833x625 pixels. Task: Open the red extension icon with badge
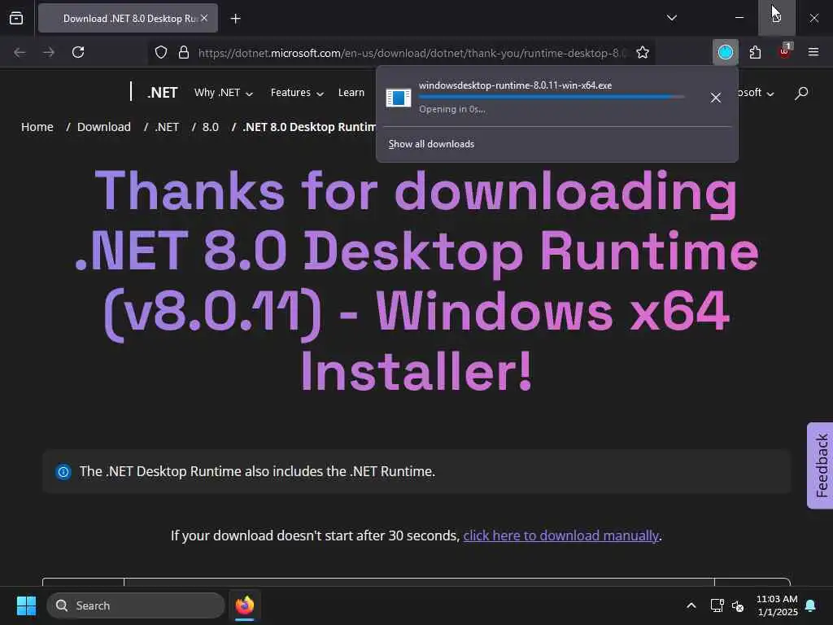pyautogui.click(x=785, y=51)
